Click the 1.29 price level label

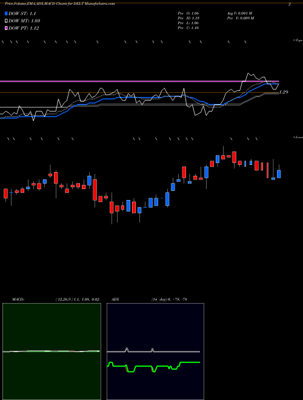tap(284, 92)
